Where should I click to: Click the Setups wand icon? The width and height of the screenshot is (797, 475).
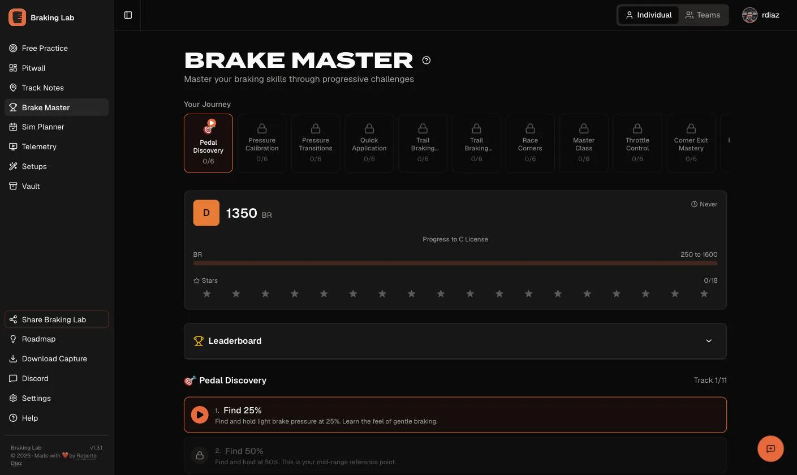pos(13,166)
